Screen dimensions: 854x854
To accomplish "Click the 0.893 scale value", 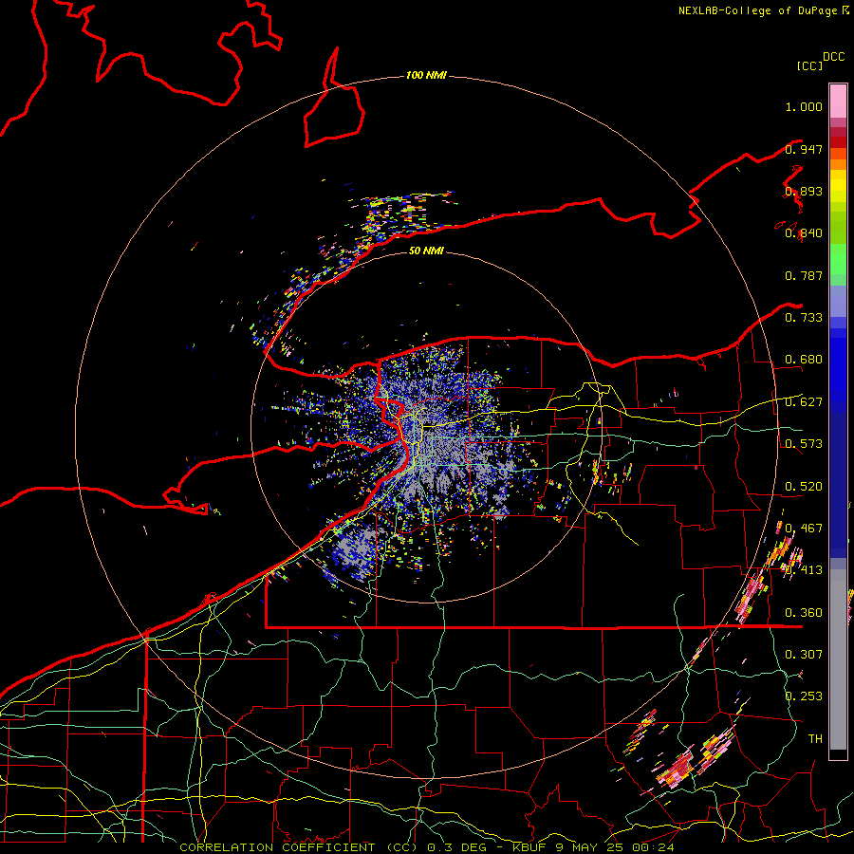I will click(x=804, y=191).
